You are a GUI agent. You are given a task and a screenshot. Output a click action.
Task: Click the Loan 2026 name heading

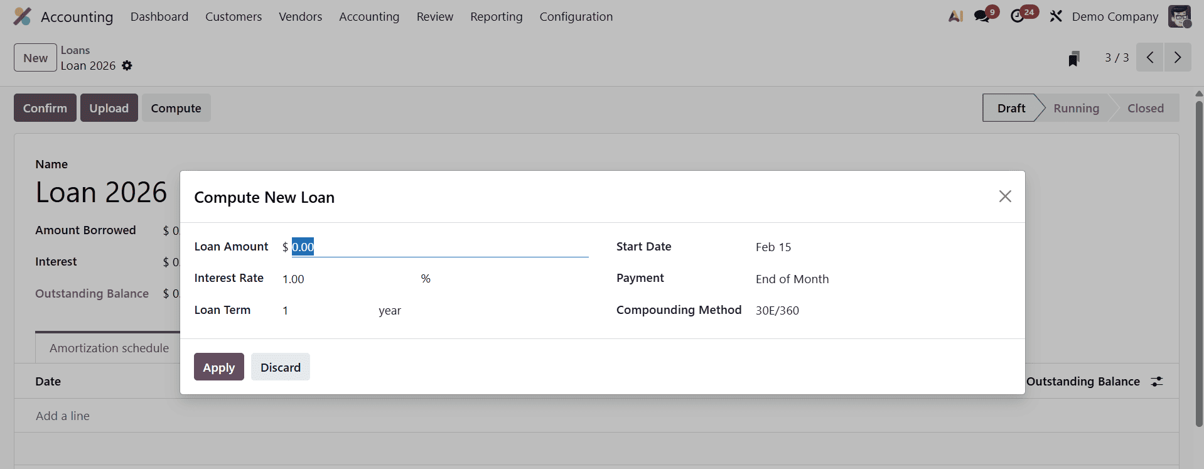tap(101, 192)
